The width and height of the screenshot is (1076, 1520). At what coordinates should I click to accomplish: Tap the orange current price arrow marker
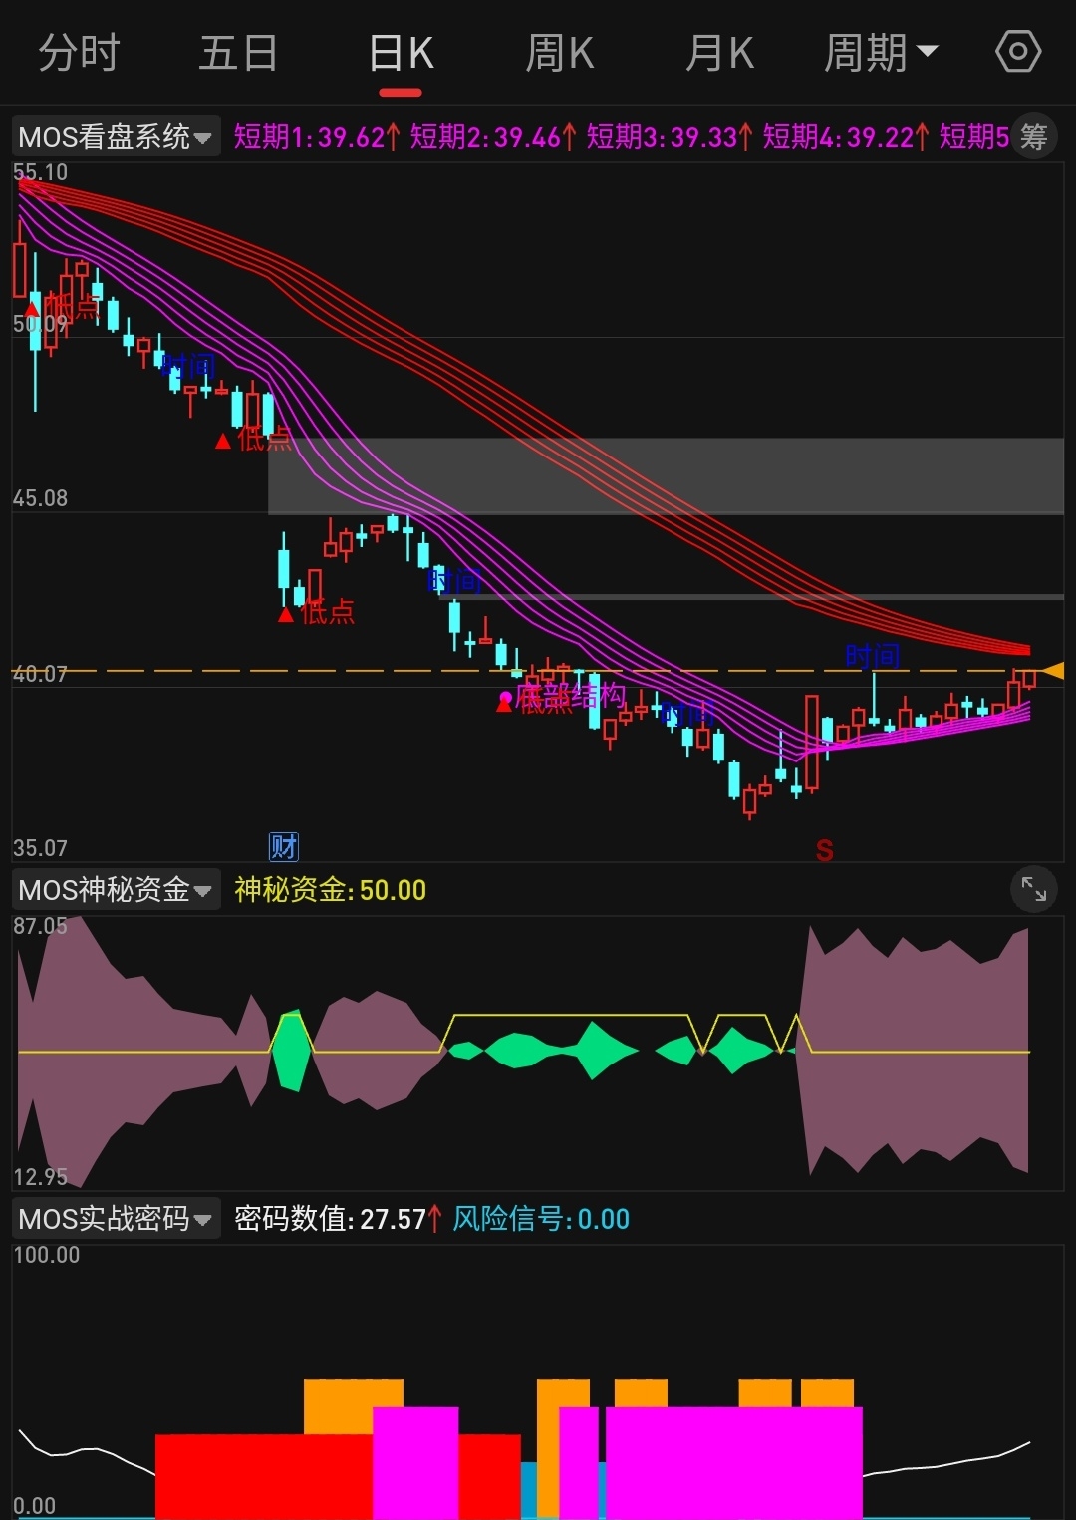pyautogui.click(x=1052, y=671)
